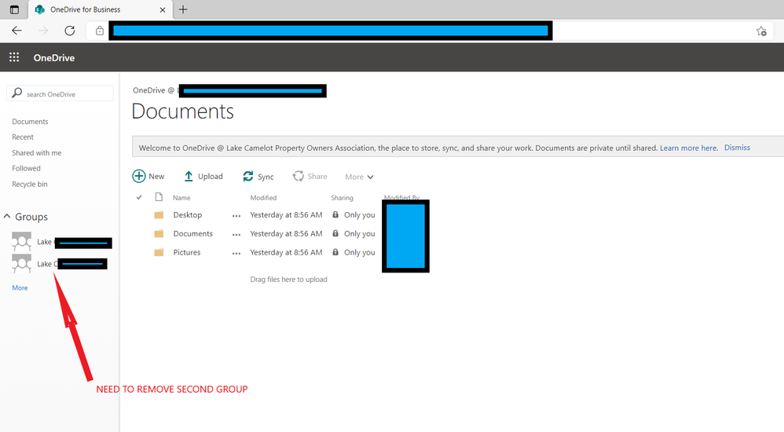Click the browser forward arrow
The image size is (784, 432).
click(x=43, y=31)
